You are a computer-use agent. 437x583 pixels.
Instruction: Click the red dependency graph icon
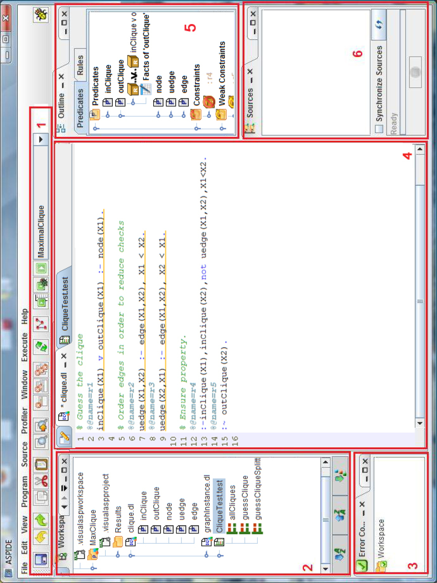click(x=41, y=323)
